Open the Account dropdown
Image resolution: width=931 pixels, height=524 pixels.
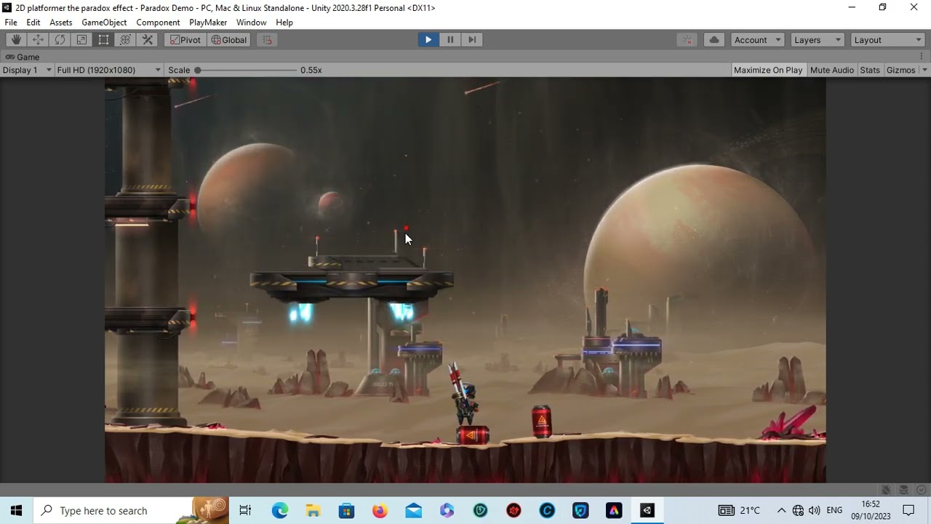point(757,40)
